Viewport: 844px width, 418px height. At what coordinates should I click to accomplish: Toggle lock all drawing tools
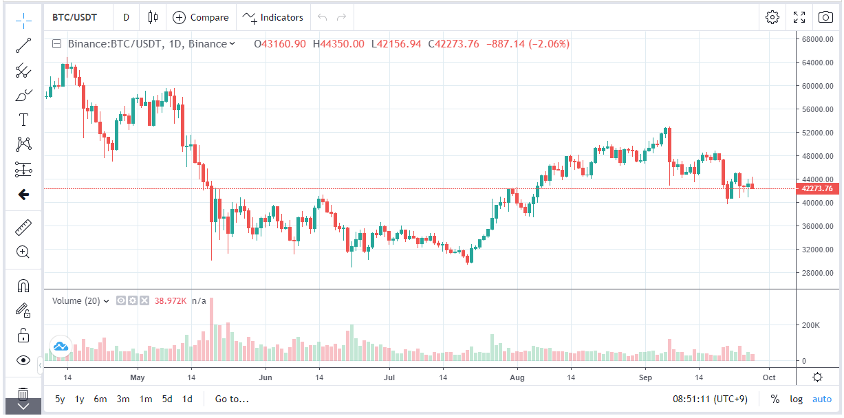point(23,335)
